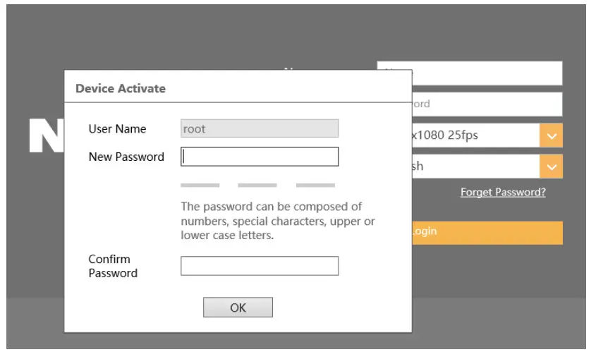The image size is (591, 352).
Task: Click the login user name field behind dialog
Action: (487, 73)
